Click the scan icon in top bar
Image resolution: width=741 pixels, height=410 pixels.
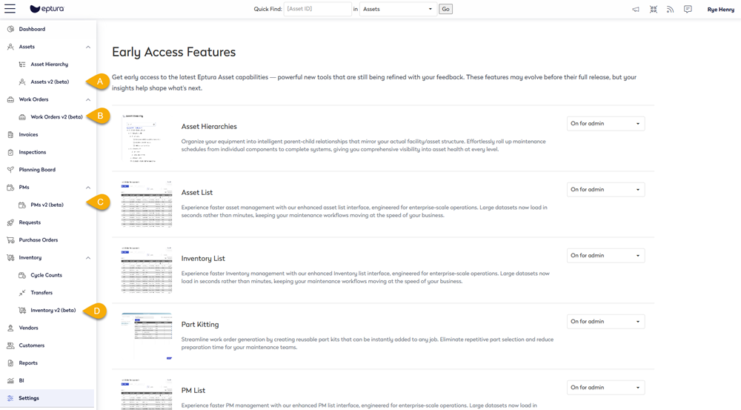(653, 10)
